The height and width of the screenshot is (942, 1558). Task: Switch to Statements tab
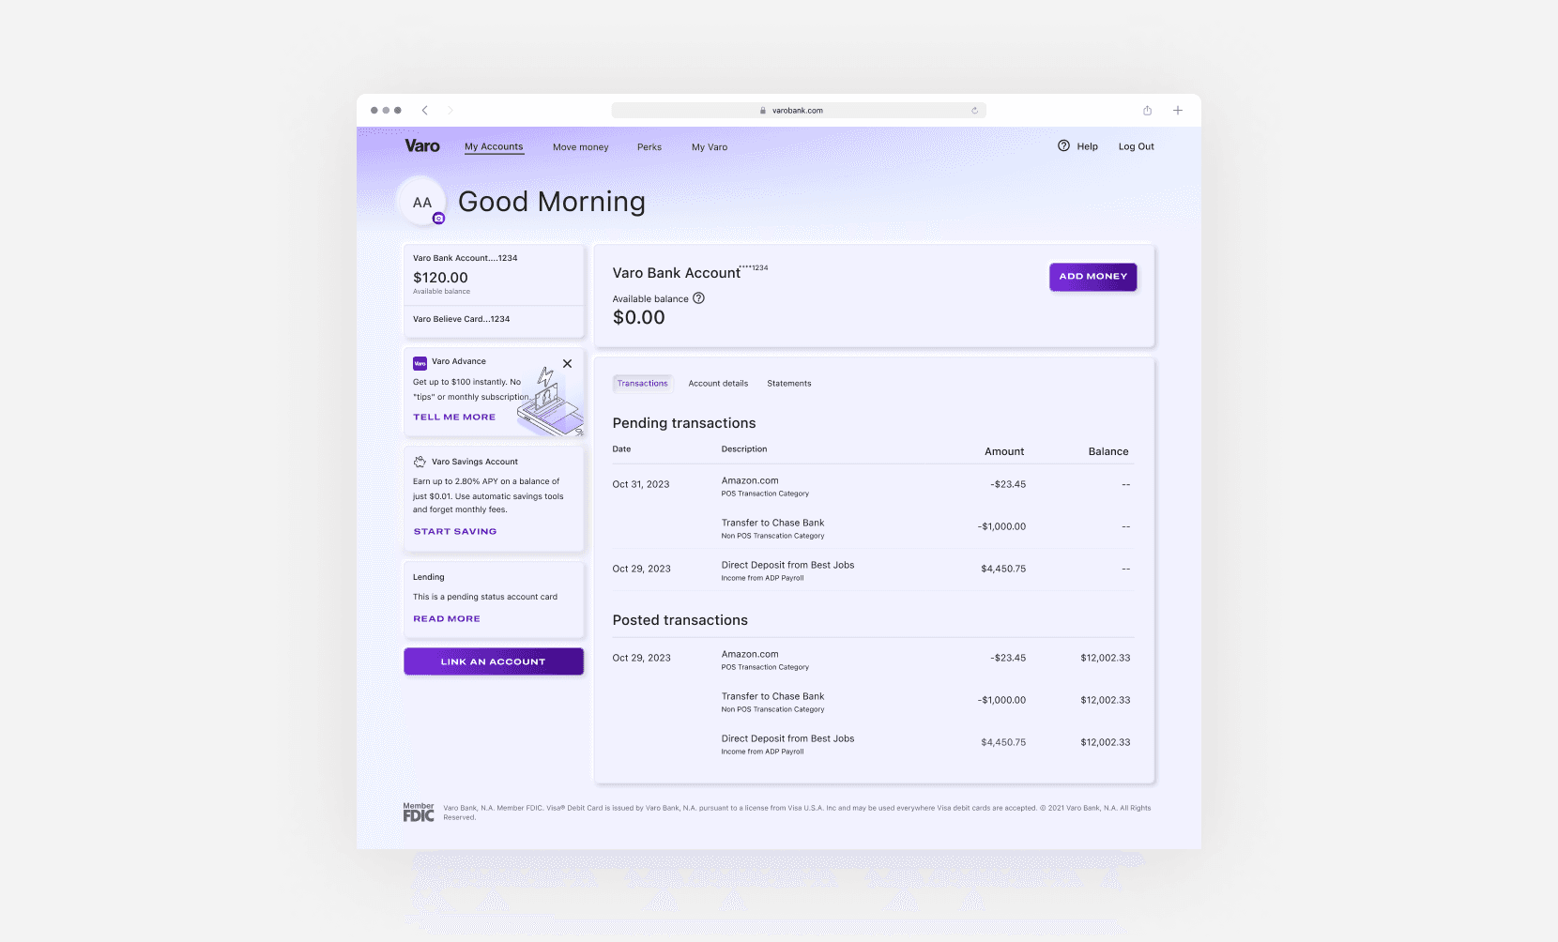789,384
